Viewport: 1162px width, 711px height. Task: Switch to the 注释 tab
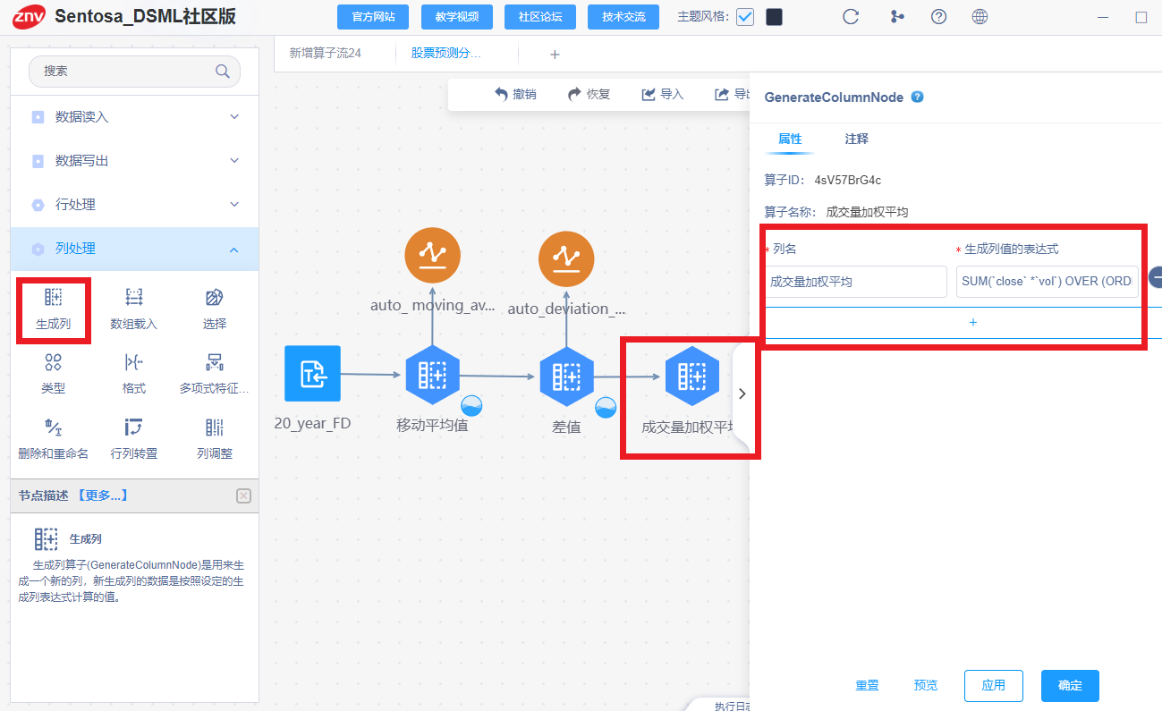[857, 140]
